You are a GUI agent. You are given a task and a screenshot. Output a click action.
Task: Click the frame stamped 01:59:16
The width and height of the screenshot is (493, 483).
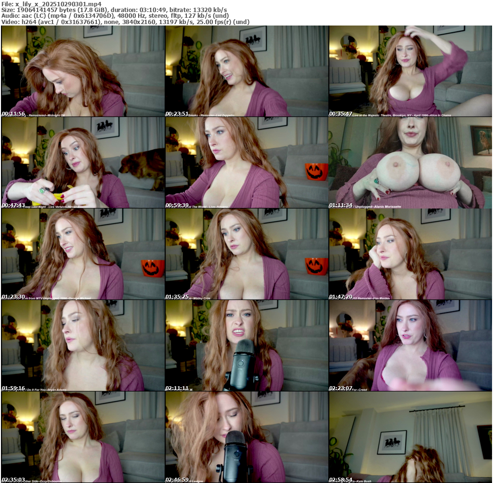83,346
